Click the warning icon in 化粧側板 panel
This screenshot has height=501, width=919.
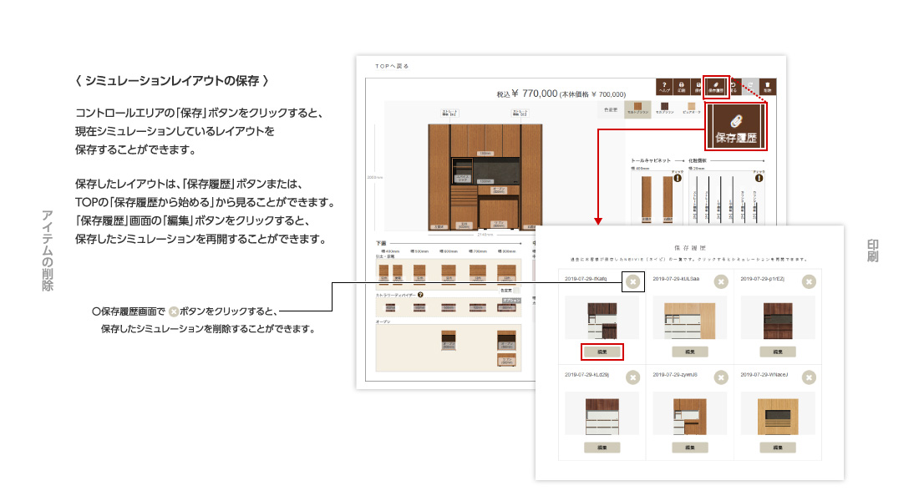[759, 177]
